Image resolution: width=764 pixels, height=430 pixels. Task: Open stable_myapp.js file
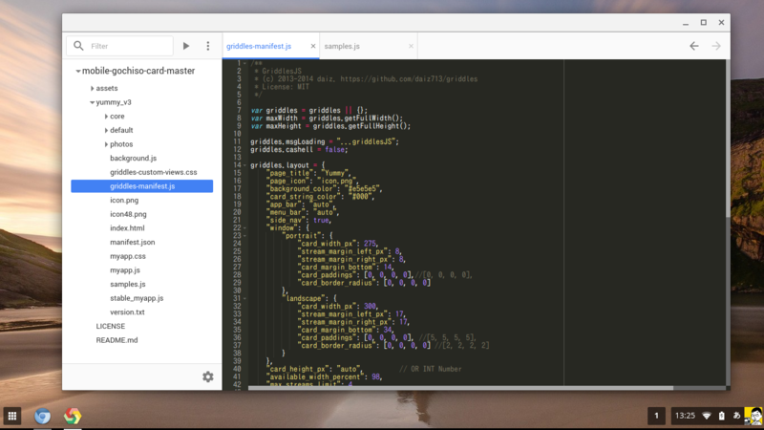pos(137,298)
